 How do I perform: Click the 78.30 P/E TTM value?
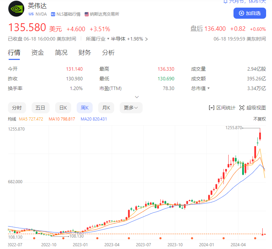coord(169,88)
